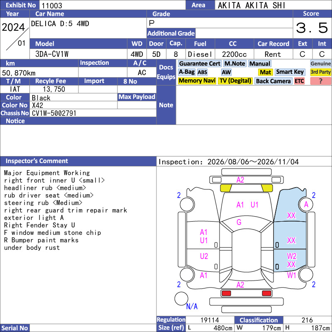Click the color number X42

pos(37,105)
